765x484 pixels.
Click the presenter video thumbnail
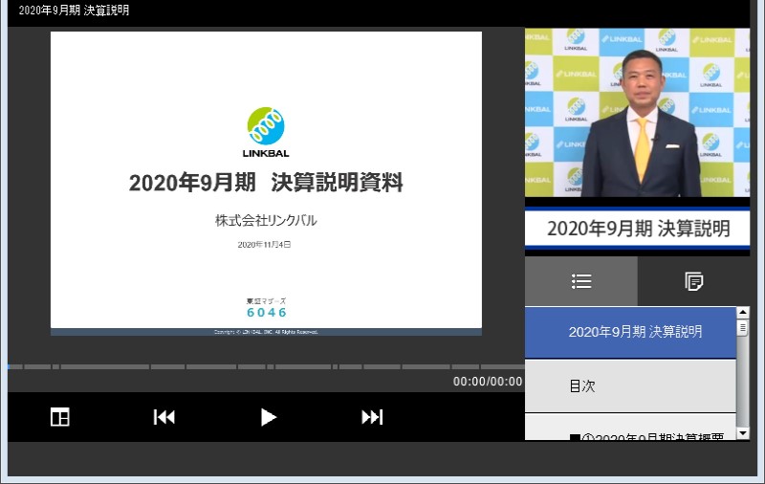637,112
